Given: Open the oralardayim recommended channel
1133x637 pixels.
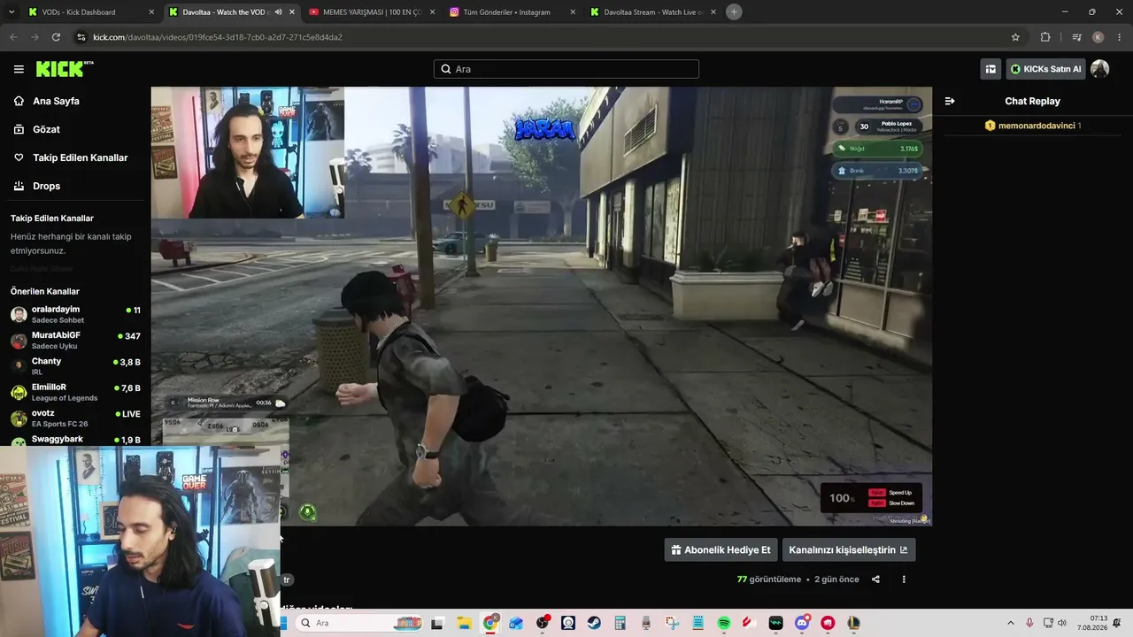Looking at the screenshot, I should 75,314.
